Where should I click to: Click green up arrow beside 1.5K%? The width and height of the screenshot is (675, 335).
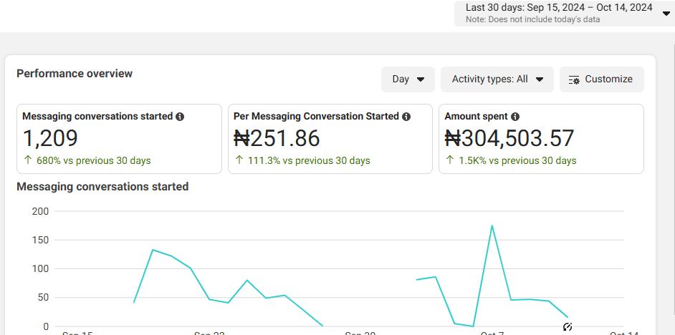tap(450, 160)
